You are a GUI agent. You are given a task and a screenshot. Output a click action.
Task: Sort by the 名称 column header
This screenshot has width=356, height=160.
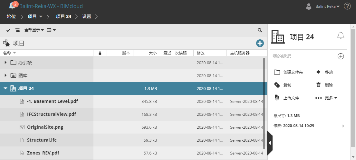coord(7,53)
